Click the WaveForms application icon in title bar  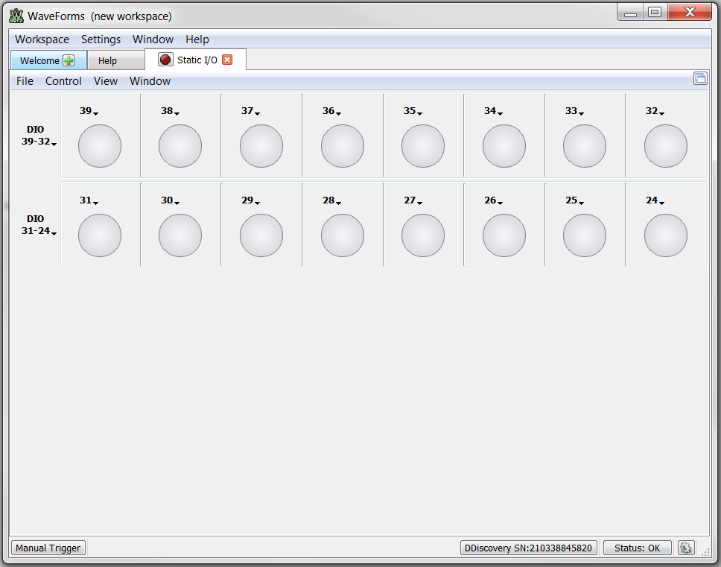click(x=16, y=16)
